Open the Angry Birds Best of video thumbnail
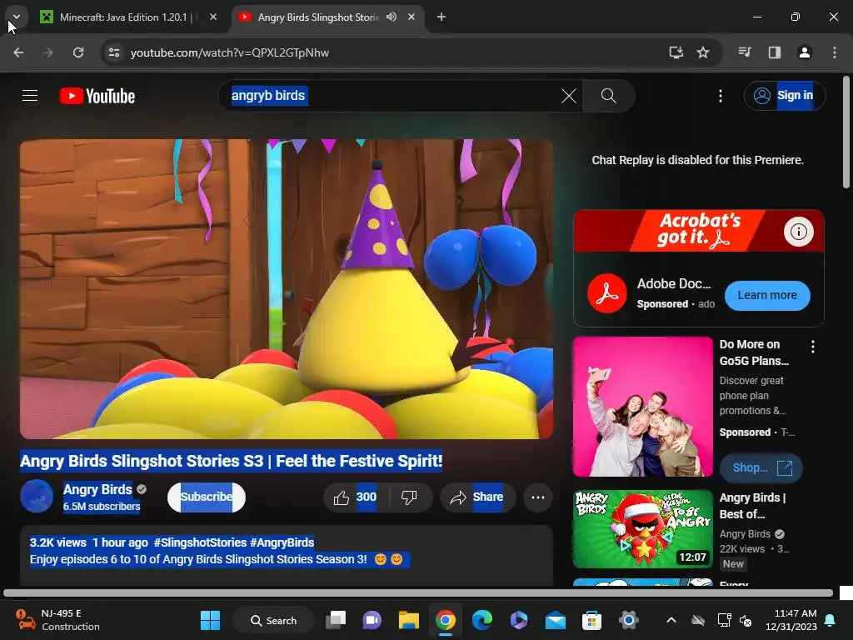Screen dimensions: 853x640 [x=642, y=529]
